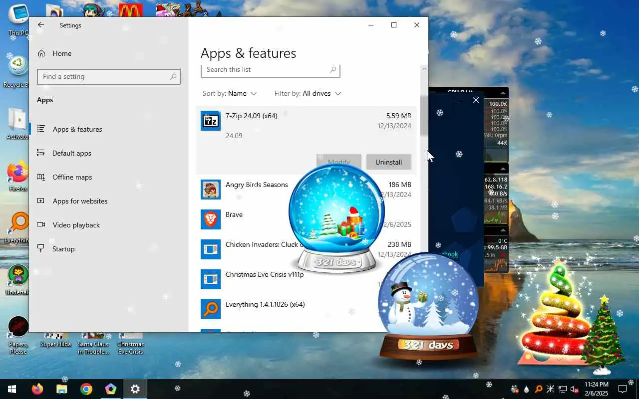Open Apps for websites page

pyautogui.click(x=80, y=201)
